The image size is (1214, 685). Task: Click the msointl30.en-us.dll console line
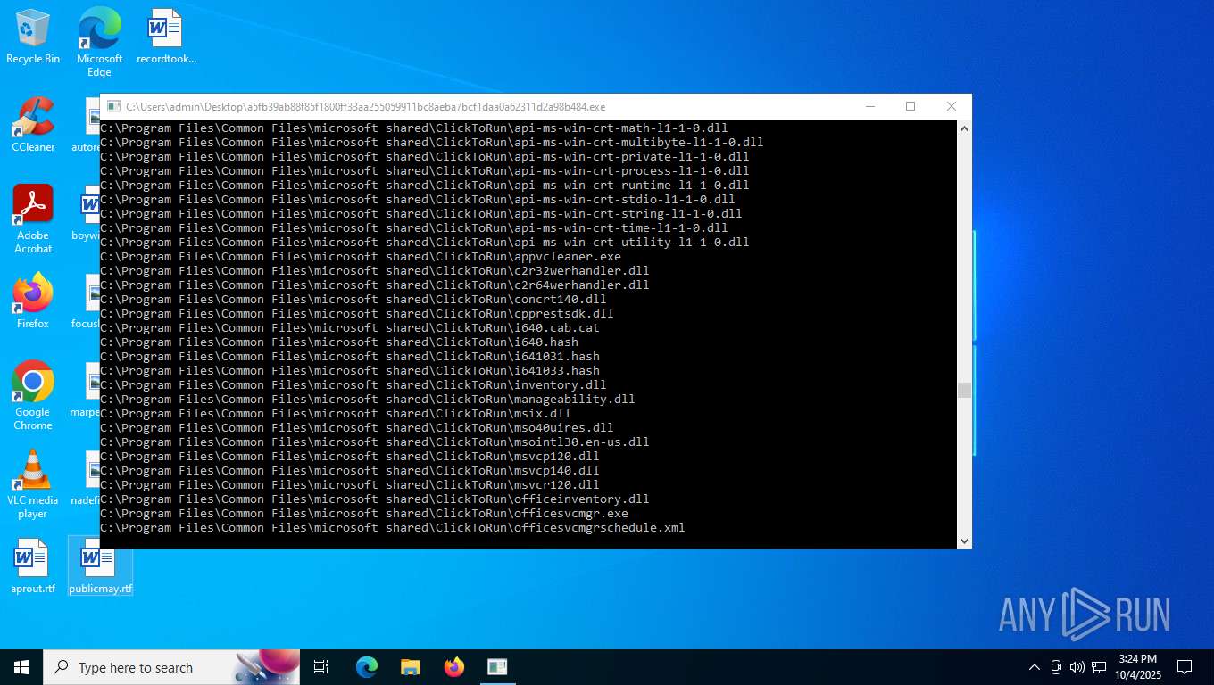pos(375,442)
